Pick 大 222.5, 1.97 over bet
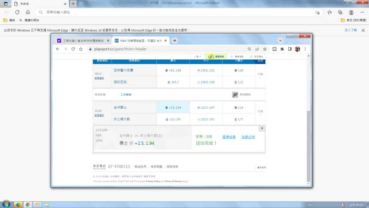The image size is (369, 208). tap(206, 107)
